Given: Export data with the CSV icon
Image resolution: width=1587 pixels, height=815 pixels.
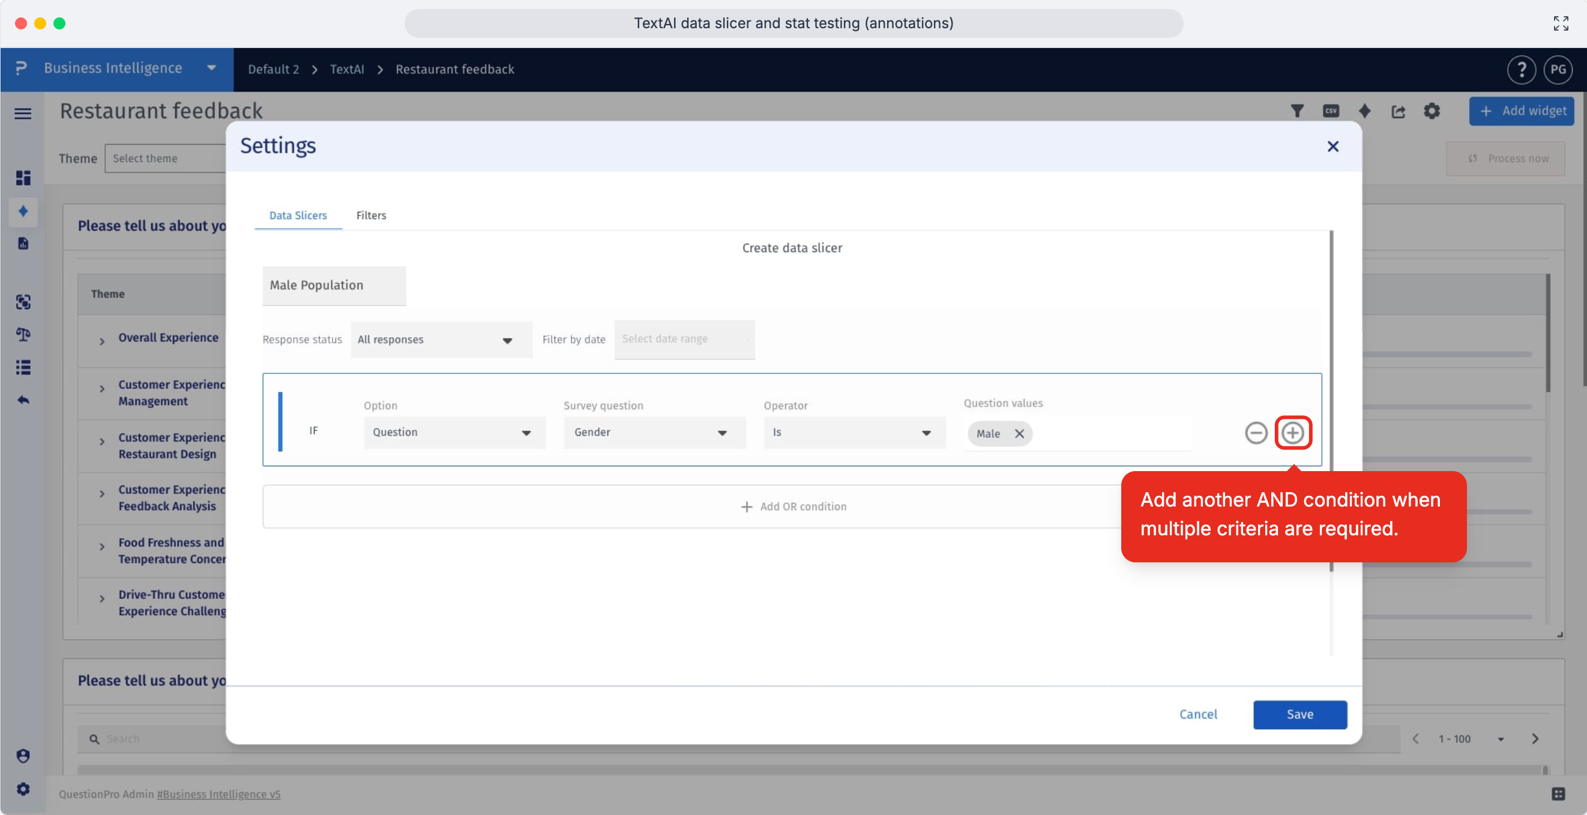Looking at the screenshot, I should [x=1331, y=111].
